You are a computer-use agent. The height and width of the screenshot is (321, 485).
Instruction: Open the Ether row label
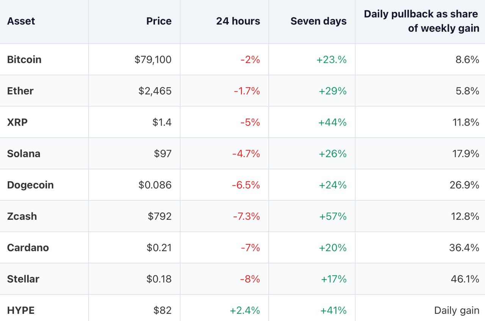20,91
